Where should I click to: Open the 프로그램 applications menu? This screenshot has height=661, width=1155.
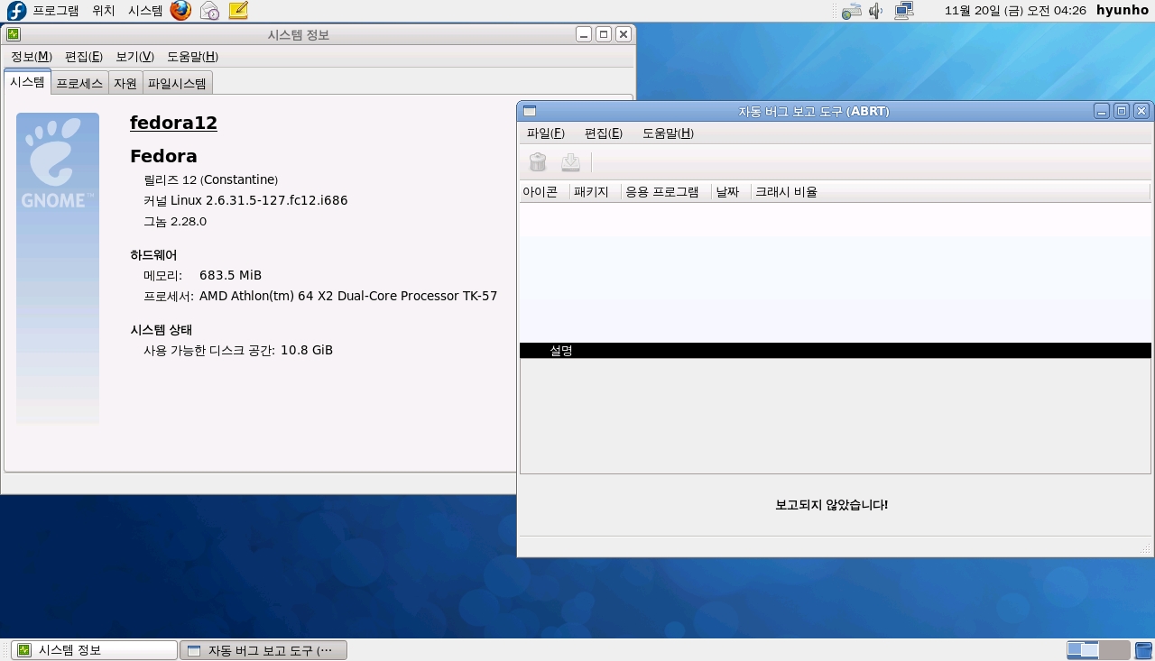56,11
